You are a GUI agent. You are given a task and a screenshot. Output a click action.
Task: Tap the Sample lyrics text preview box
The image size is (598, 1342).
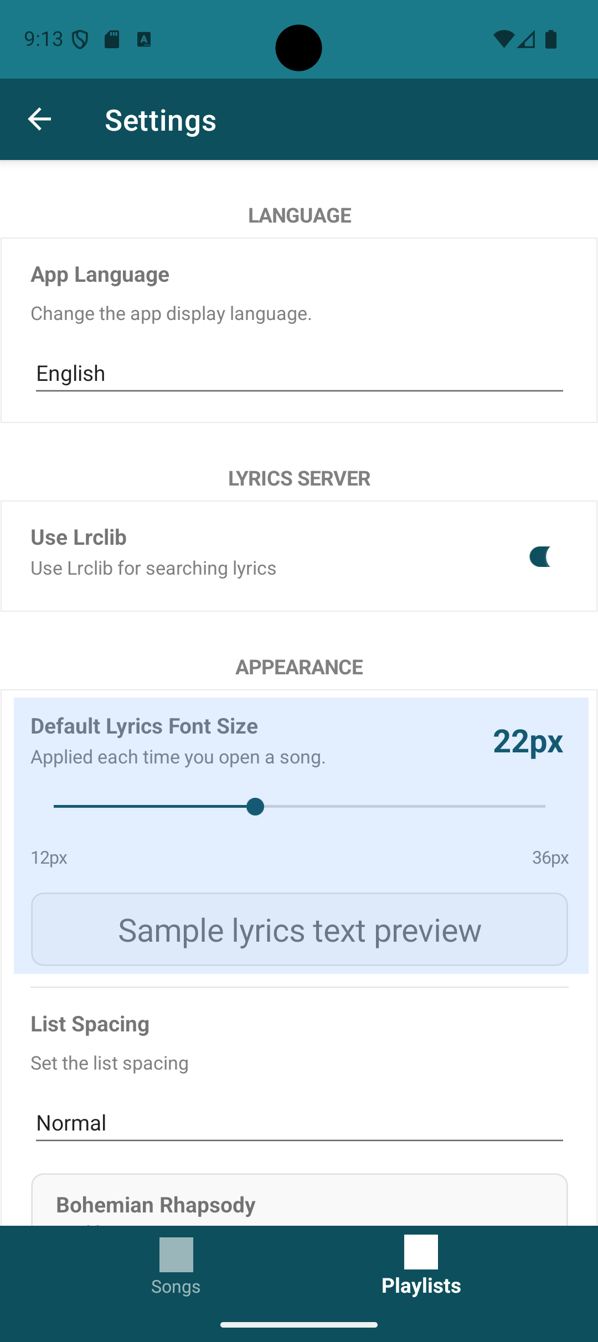[x=299, y=930]
